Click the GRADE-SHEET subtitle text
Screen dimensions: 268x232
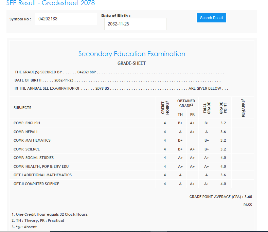coord(131,64)
